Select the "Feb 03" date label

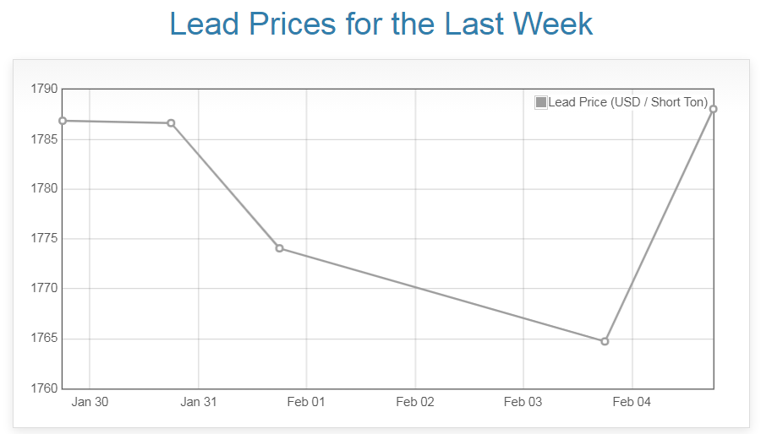(x=523, y=402)
